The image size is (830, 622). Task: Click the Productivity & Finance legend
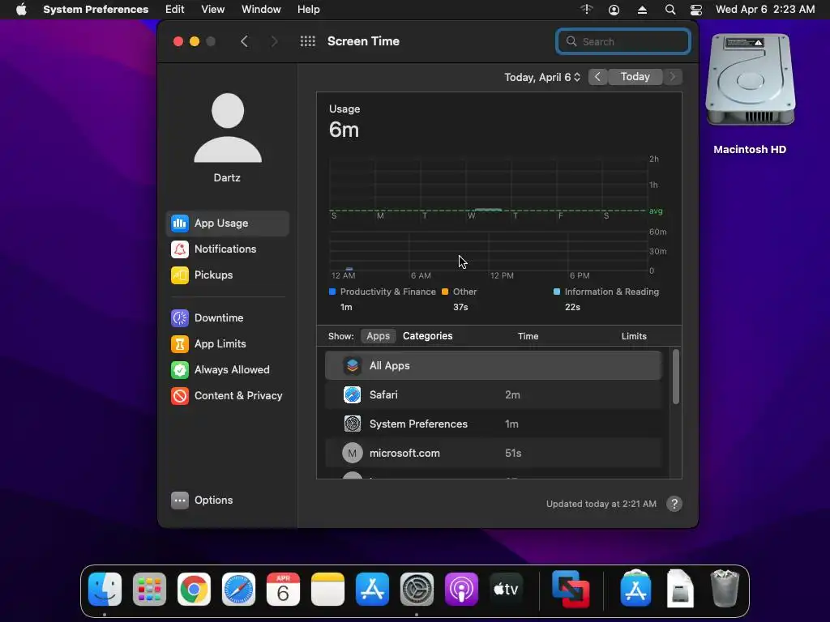[x=383, y=292]
